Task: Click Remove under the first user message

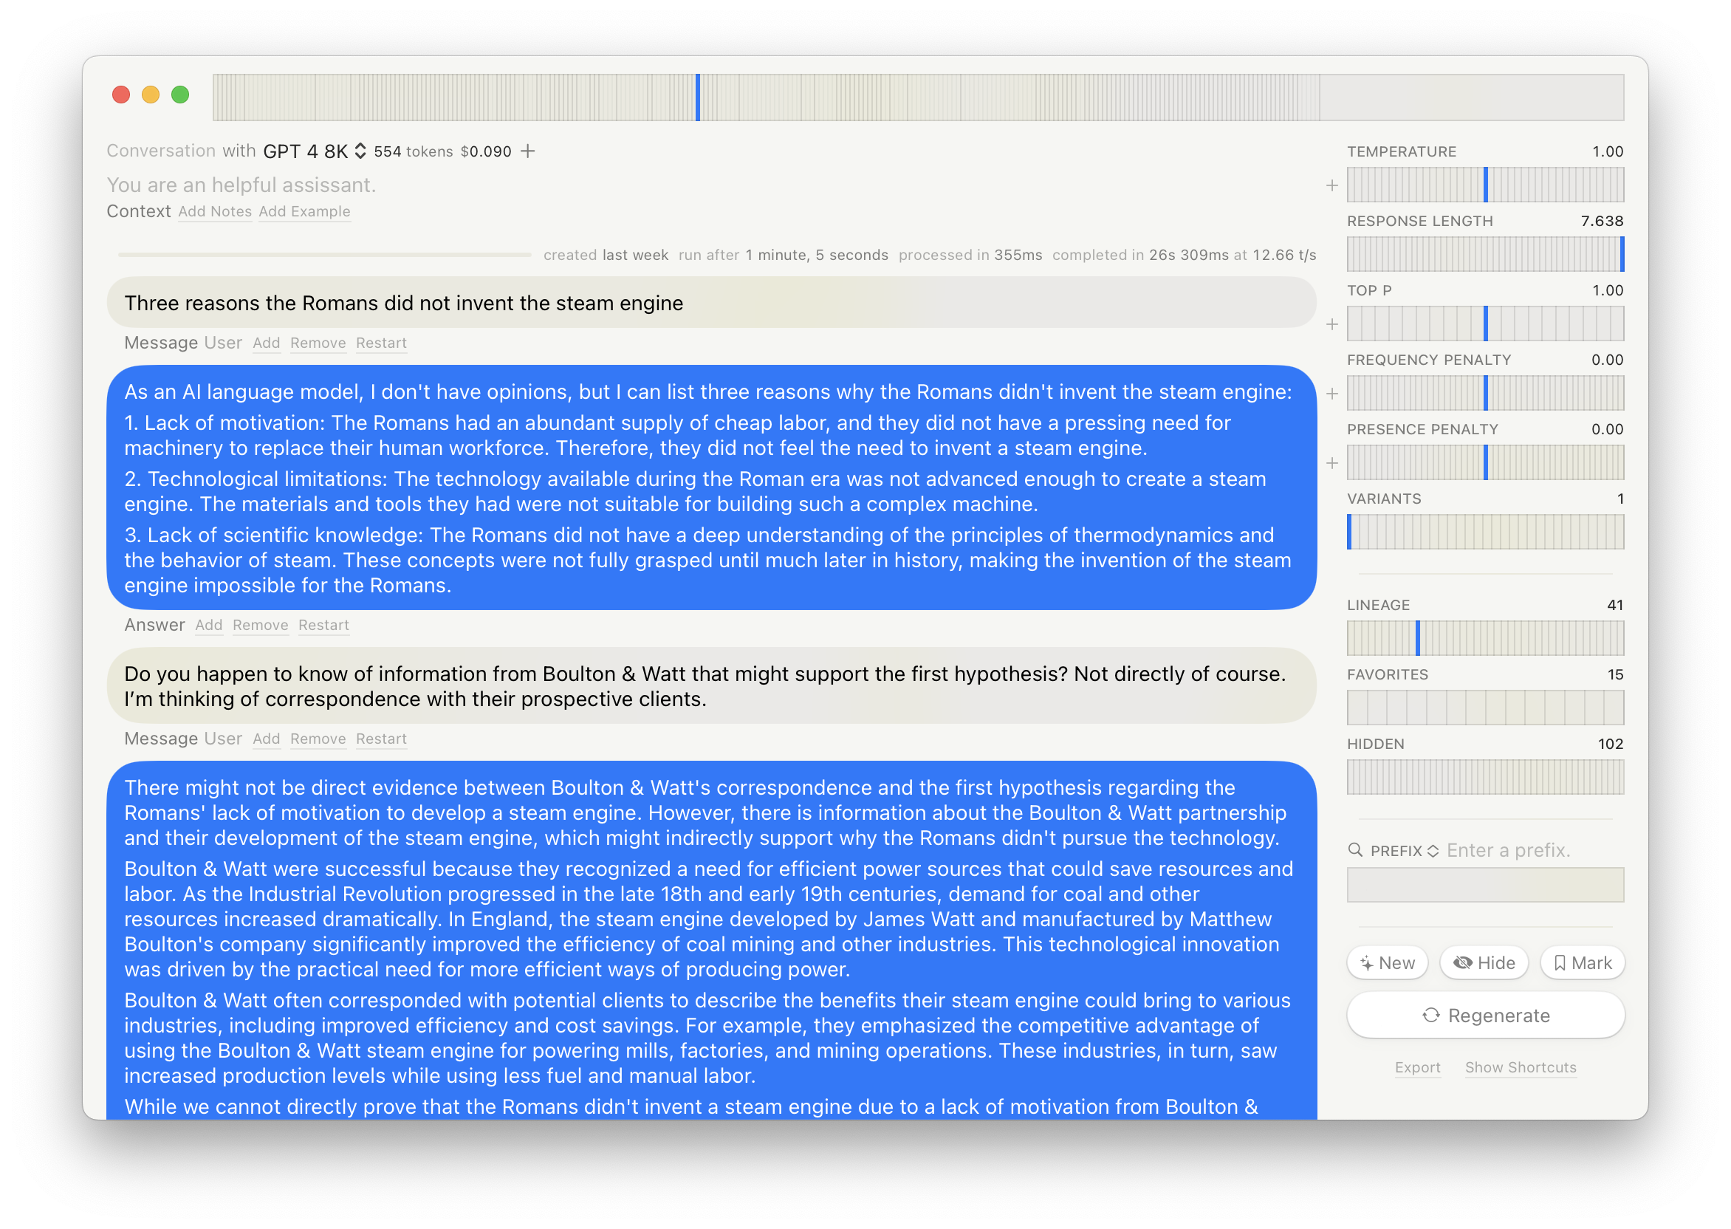Action: pyautogui.click(x=318, y=343)
